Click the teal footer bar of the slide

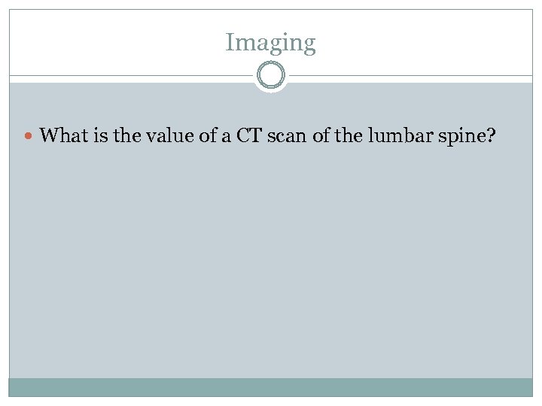click(270, 387)
